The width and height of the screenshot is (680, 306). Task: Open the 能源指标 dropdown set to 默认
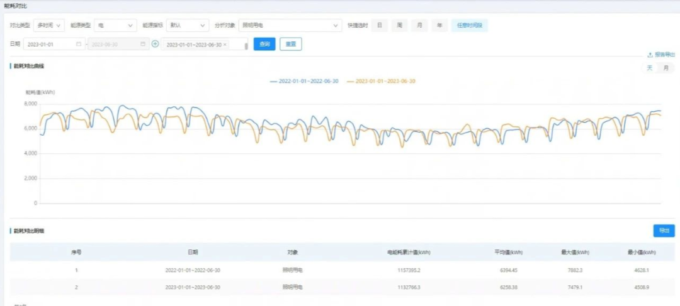coord(187,26)
